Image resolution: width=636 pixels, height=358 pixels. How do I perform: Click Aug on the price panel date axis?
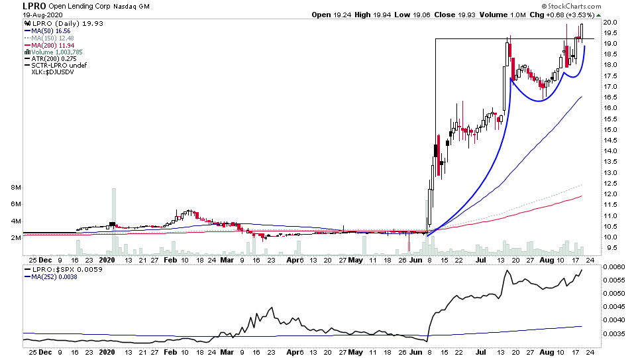pyautogui.click(x=547, y=260)
